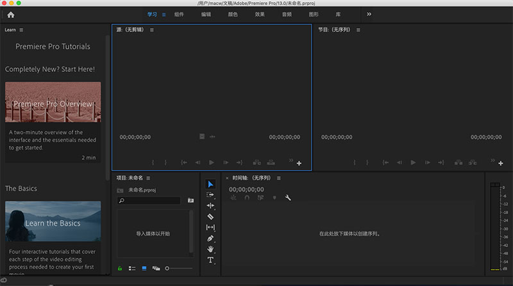Select the Razor tool
Image resolution: width=513 pixels, height=286 pixels.
(210, 217)
